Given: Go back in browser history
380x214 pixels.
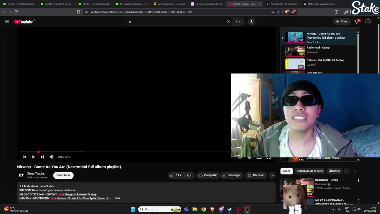Looking at the screenshot, I should (x=4, y=12).
